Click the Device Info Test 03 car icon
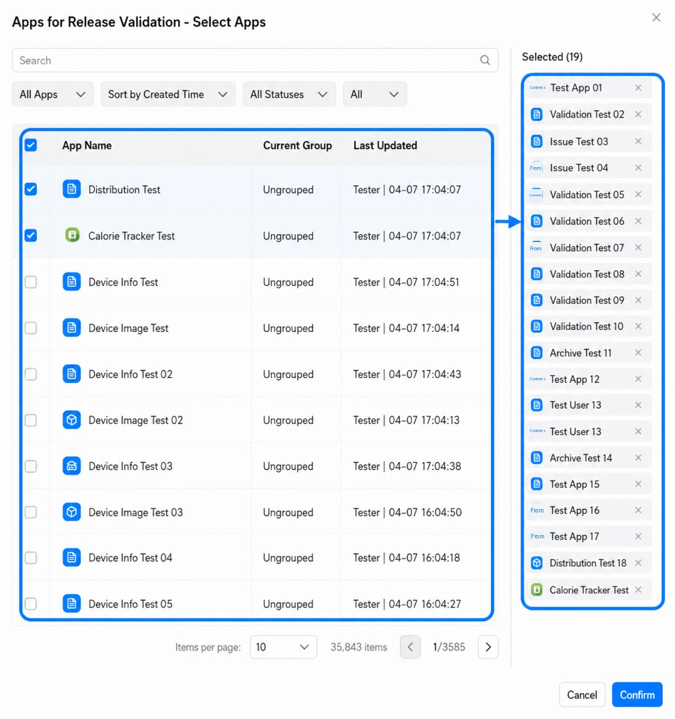The height and width of the screenshot is (719, 675). (x=71, y=466)
